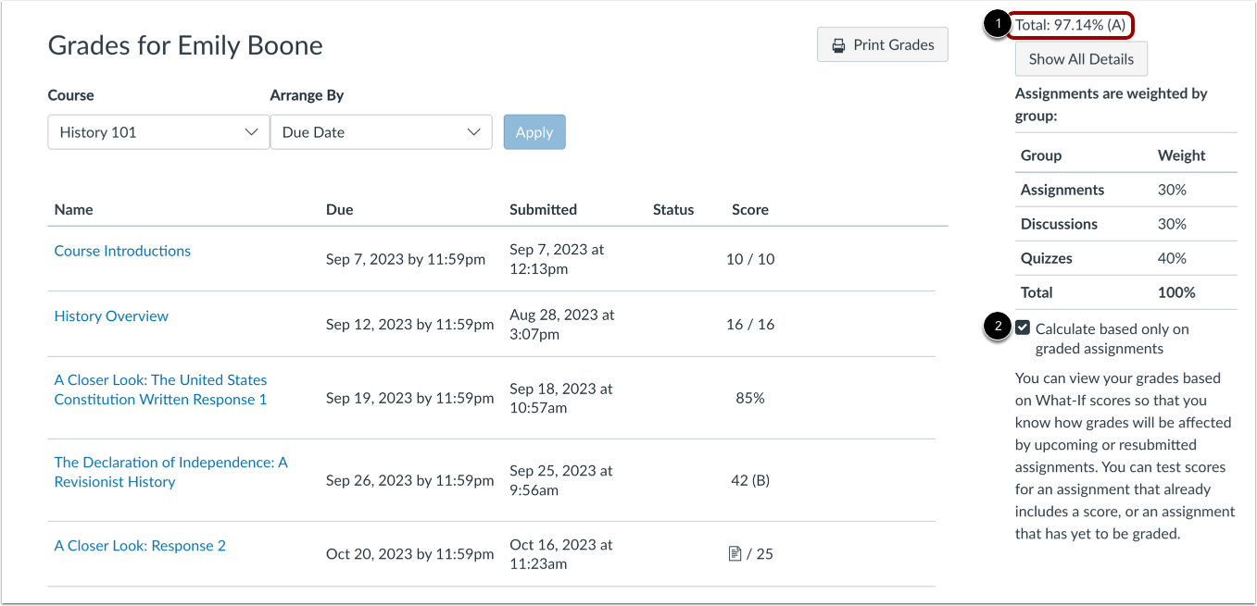
Task: Click the Total: 97.14% (A) text
Action: pos(1071,25)
